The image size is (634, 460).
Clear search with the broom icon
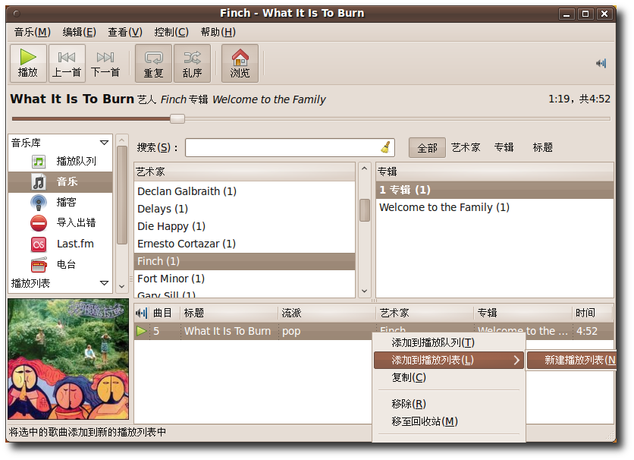[386, 147]
